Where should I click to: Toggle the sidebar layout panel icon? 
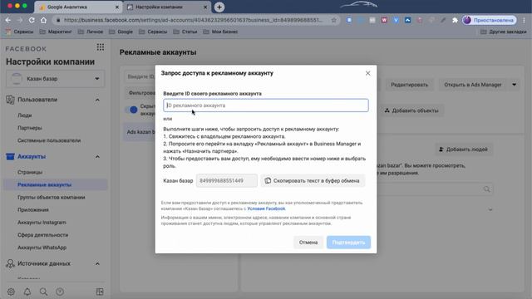pos(100,292)
